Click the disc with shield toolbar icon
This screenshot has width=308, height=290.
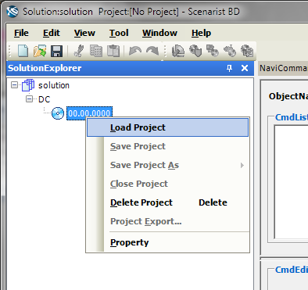coord(195,51)
